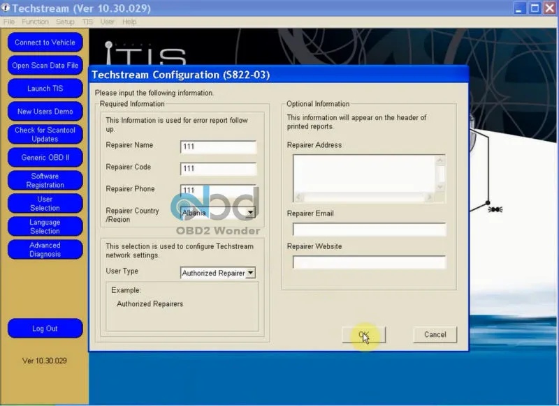This screenshot has height=406, width=559.
Task: Close the Techstream window
Action: 550,8
